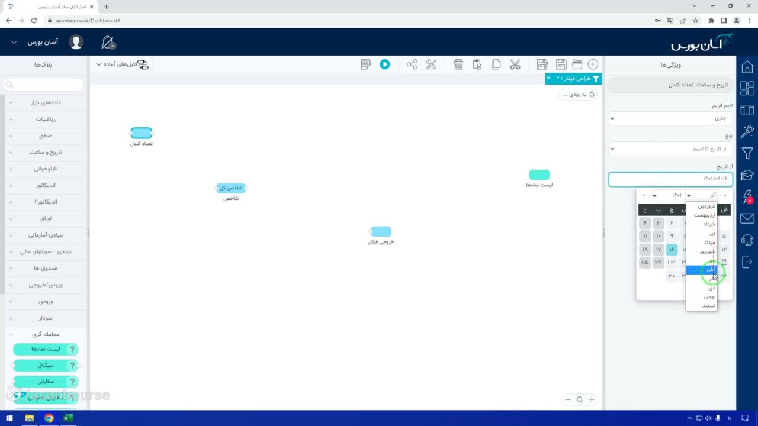Toggle the muted notification bell in the header

tap(108, 42)
